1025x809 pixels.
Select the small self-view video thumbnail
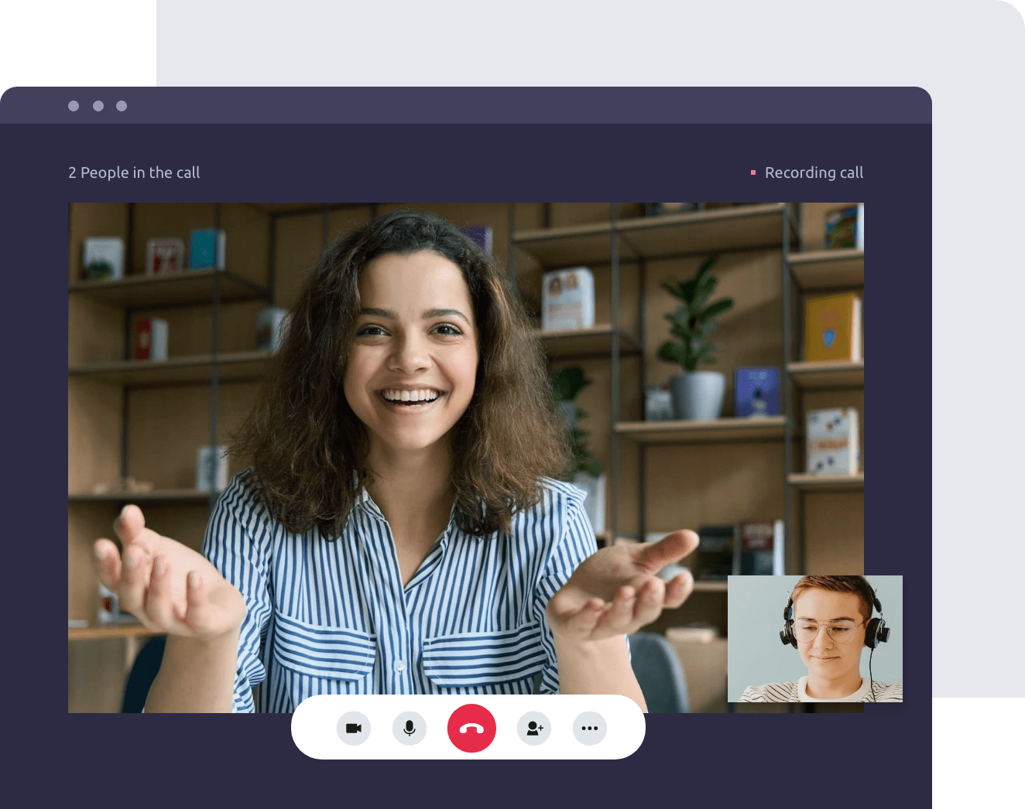click(x=814, y=639)
